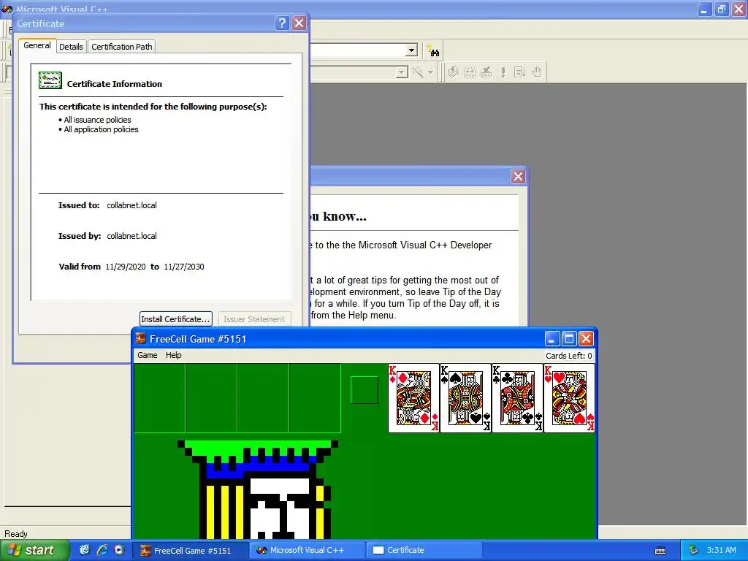Click the 'Cards Left: 0' text
This screenshot has height=561, width=748.
pyautogui.click(x=568, y=356)
